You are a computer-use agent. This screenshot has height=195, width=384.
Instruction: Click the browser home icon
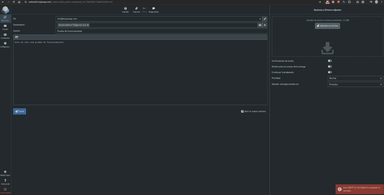19,2
